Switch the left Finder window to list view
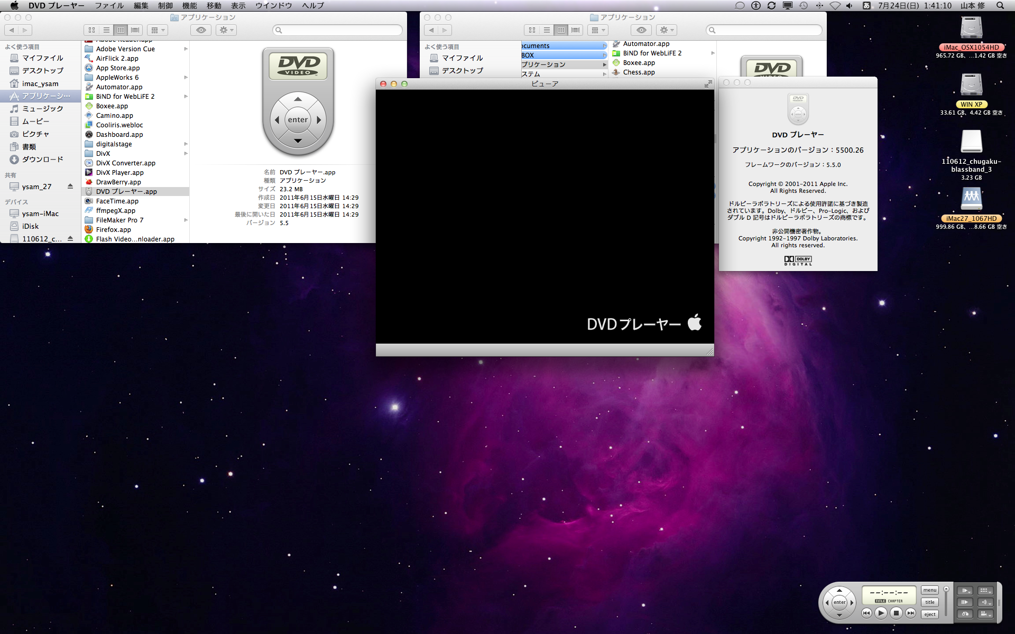The image size is (1015, 634). [x=106, y=30]
